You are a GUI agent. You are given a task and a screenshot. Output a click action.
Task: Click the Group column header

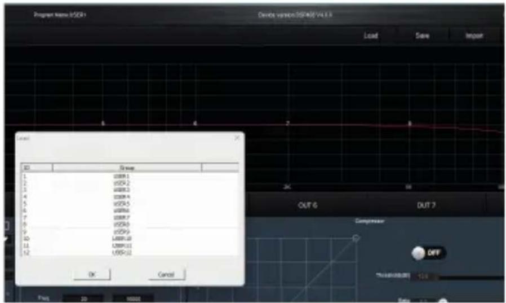(x=127, y=168)
